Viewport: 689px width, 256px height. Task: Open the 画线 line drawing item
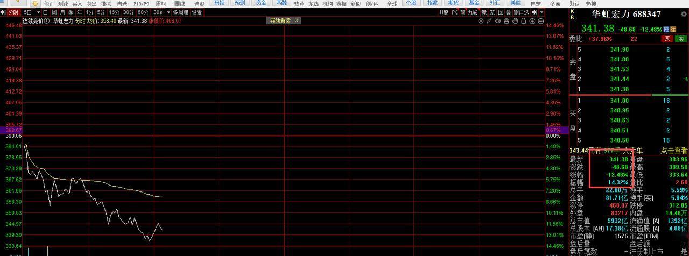(180, 4)
